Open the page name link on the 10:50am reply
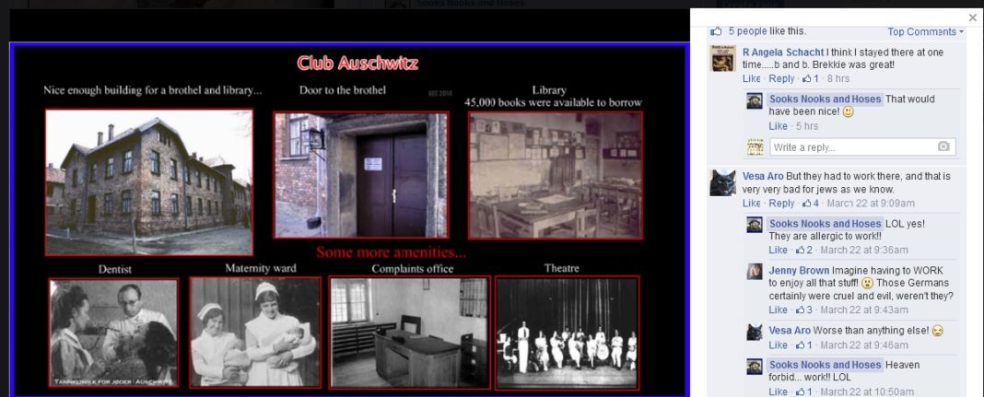984x397 pixels. 826,365
